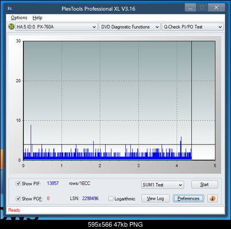Expand the DVD Diagnostic Functions dropdown
The width and height of the screenshot is (231, 229).
point(130,27)
